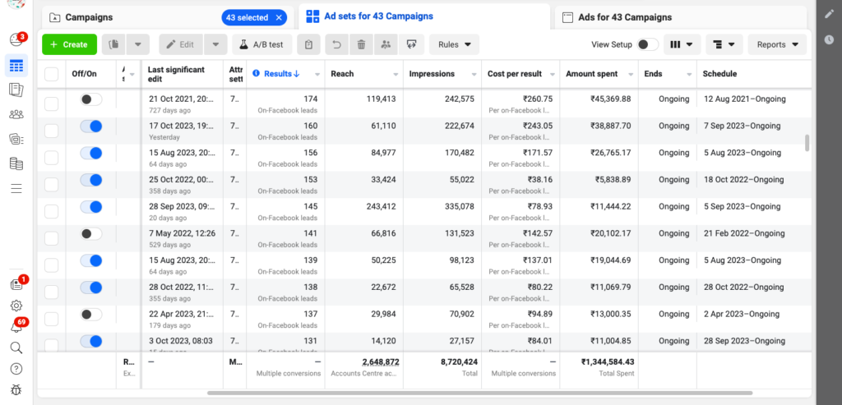This screenshot has height=405, width=842.
Task: Tick the select-all checkbox in table header
Action: [x=52, y=74]
